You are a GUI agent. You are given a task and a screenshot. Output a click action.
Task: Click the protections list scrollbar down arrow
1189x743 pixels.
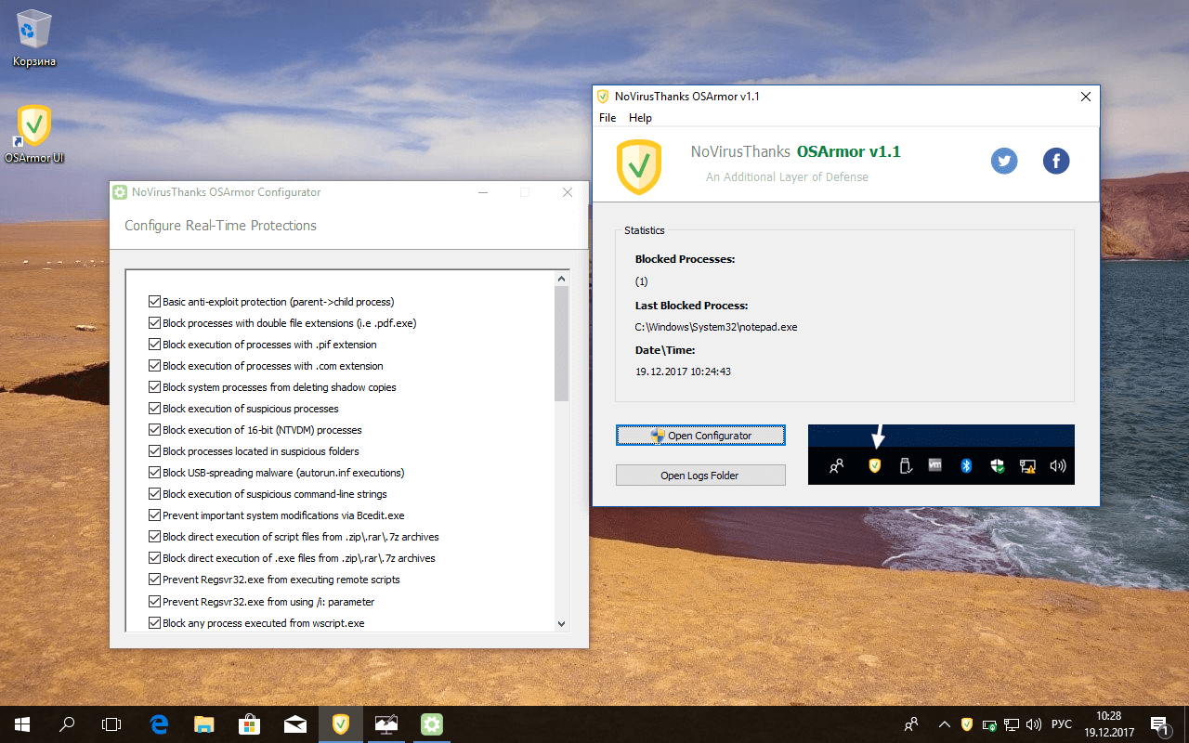point(561,623)
